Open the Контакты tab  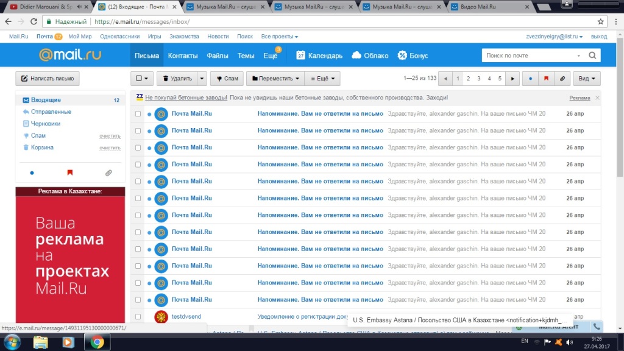tap(183, 55)
